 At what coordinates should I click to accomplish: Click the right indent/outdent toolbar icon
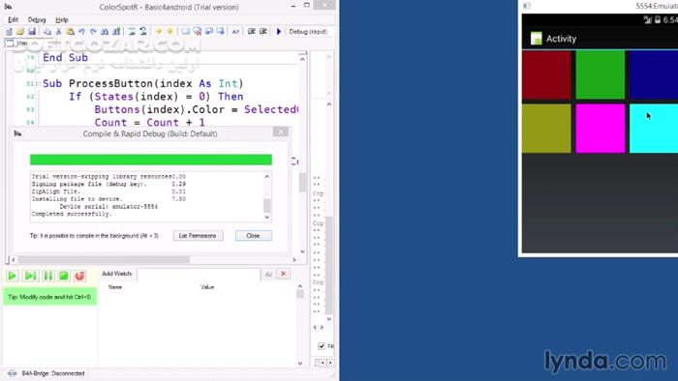262,32
